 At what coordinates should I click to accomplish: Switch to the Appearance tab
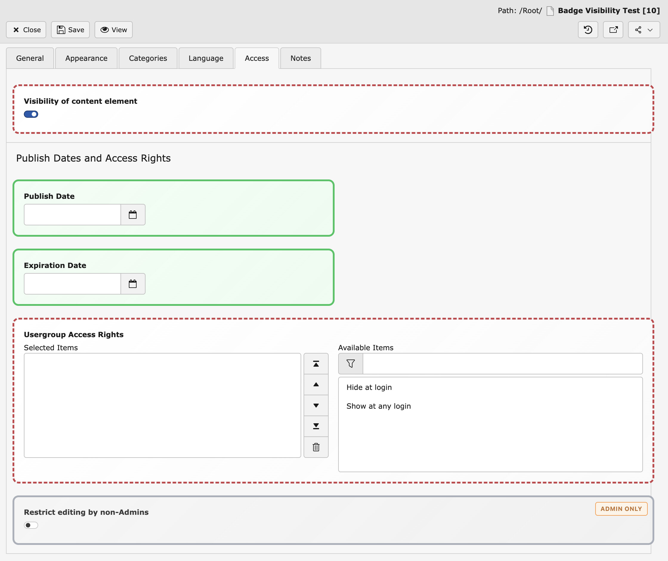pyautogui.click(x=86, y=58)
